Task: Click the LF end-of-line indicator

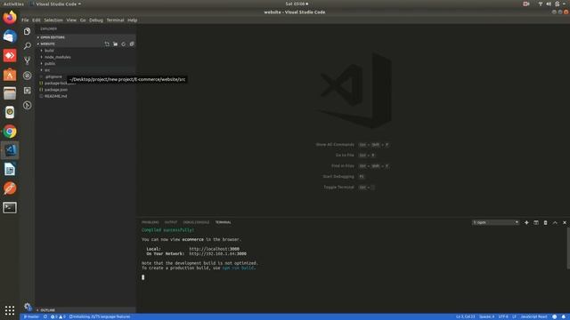Action: (x=514, y=316)
